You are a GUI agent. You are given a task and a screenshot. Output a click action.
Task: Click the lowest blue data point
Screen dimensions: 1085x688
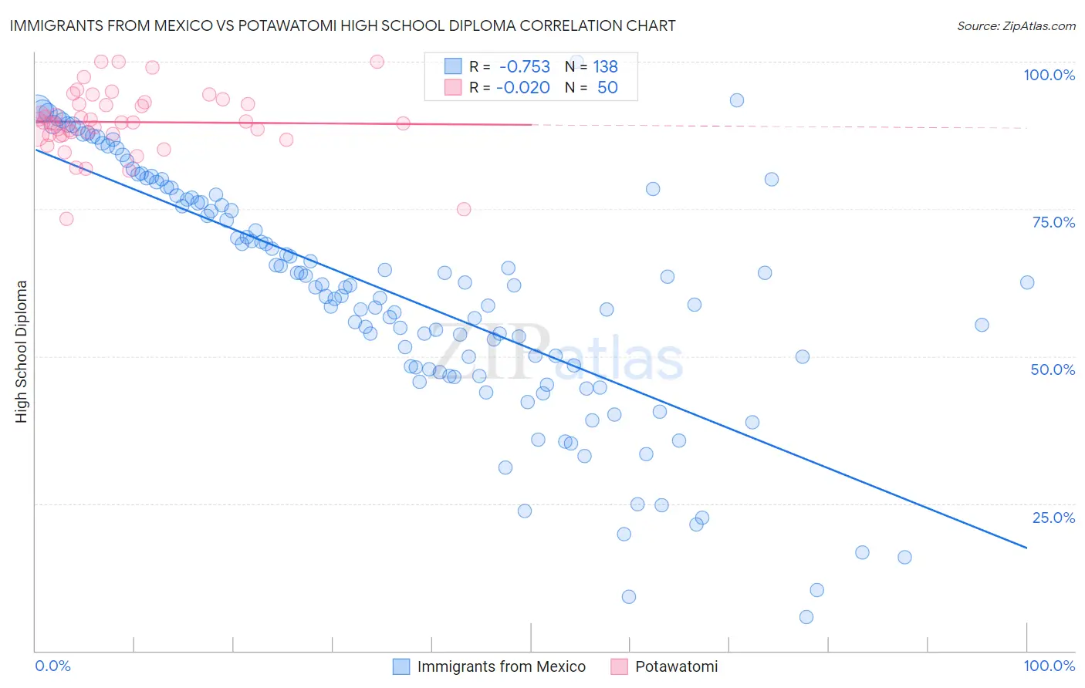(x=806, y=617)
